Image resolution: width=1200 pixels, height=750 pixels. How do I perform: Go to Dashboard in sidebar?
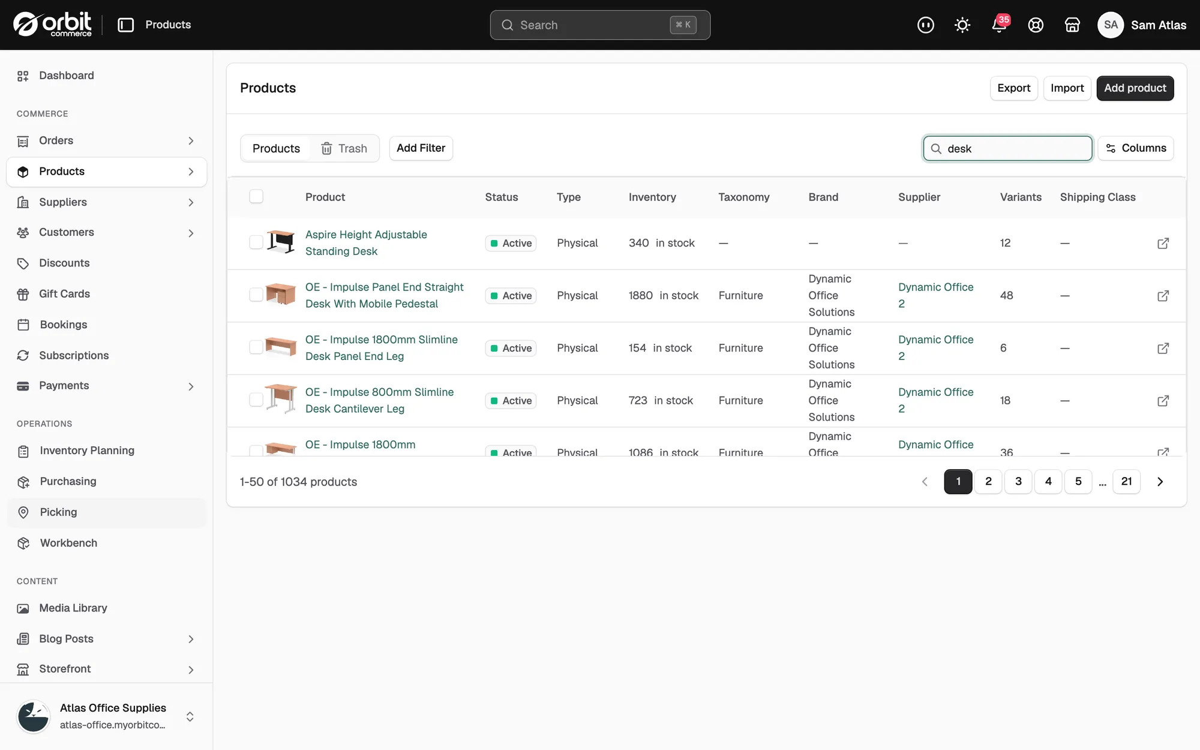(x=106, y=76)
